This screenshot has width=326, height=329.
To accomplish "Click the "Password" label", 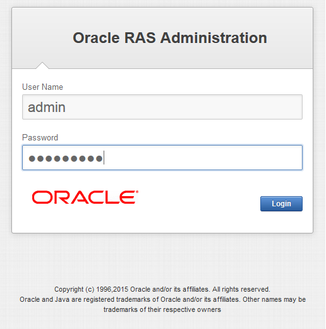I will click(x=40, y=138).
